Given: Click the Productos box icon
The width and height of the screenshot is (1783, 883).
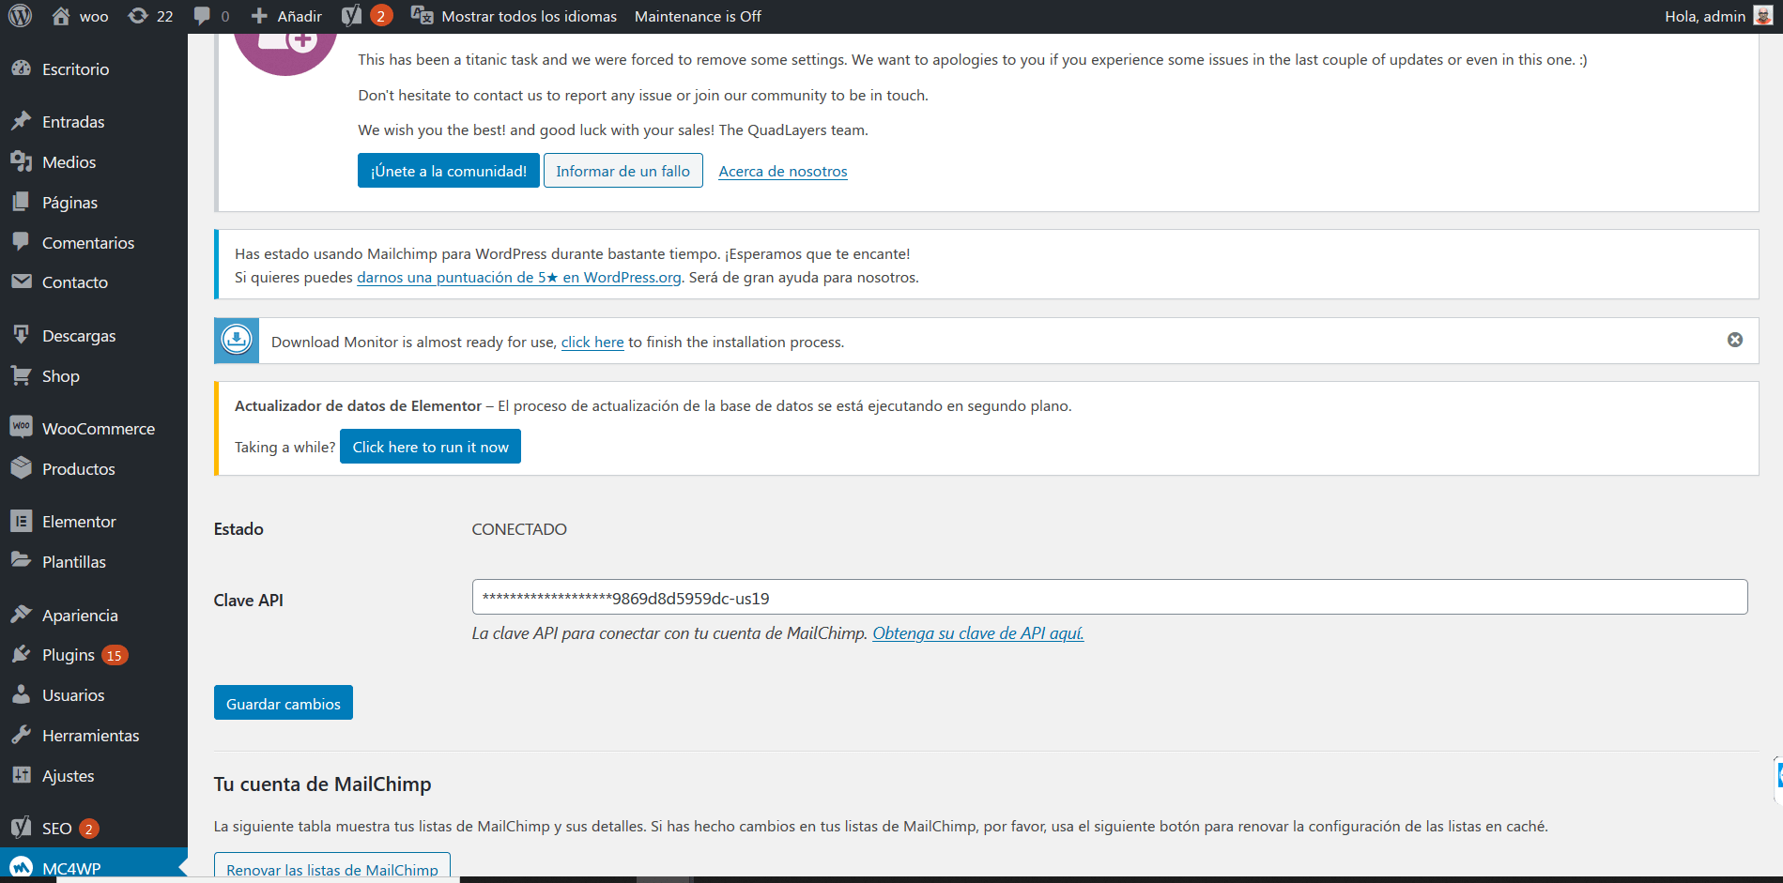Looking at the screenshot, I should click(21, 467).
